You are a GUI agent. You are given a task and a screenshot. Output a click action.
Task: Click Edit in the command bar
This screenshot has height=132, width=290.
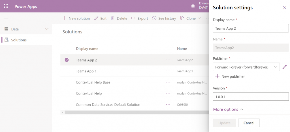point(100,18)
